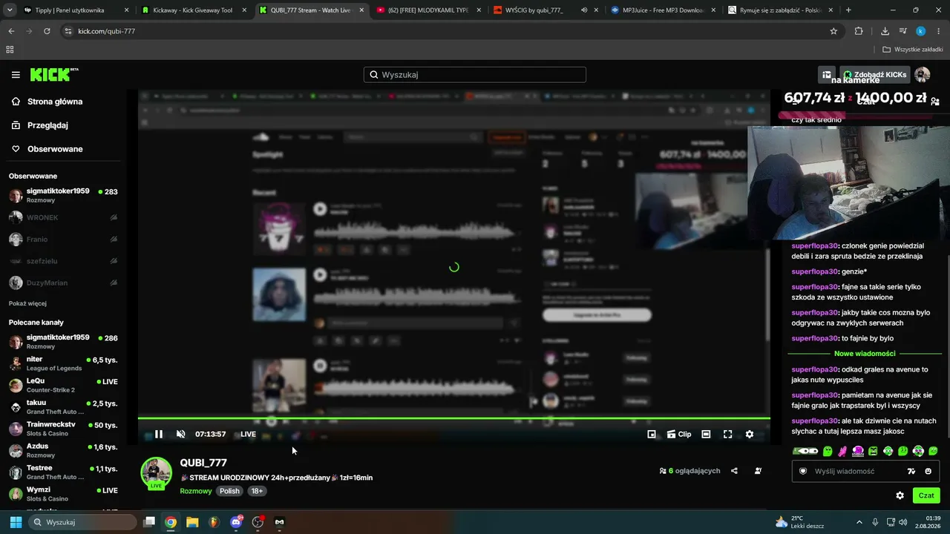950x534 pixels.
Task: Create a Clip of the stream
Action: pos(678,435)
